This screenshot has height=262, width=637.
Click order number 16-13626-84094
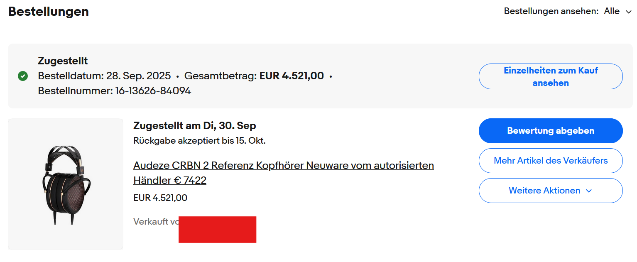click(152, 91)
